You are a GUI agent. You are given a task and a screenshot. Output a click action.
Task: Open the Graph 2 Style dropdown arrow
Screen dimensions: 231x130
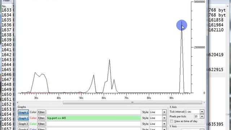point(164,118)
